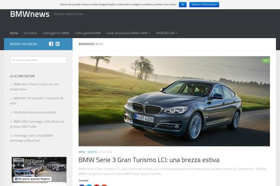
Task: Expand 'Guide all'acquisto BMW e MINI' dropdown
Action: pyautogui.click(x=128, y=33)
